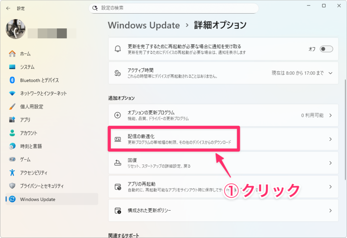Screen dimensions: 347x238
Task: Click the Home icon in sidebar
Action: (x=12, y=53)
